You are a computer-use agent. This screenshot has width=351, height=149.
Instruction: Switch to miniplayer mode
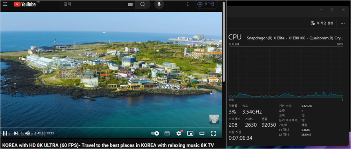coord(190,133)
